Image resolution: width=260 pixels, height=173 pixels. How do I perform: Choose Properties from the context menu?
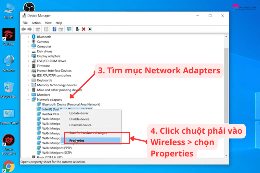click(77, 141)
